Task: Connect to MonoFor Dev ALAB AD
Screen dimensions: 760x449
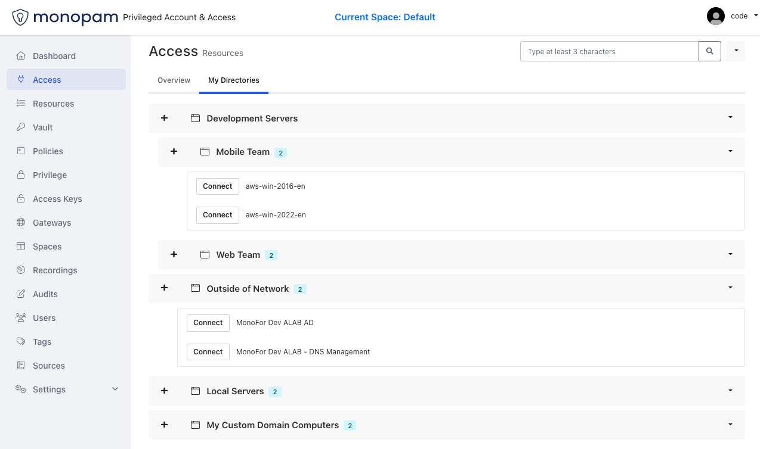Action: click(208, 323)
